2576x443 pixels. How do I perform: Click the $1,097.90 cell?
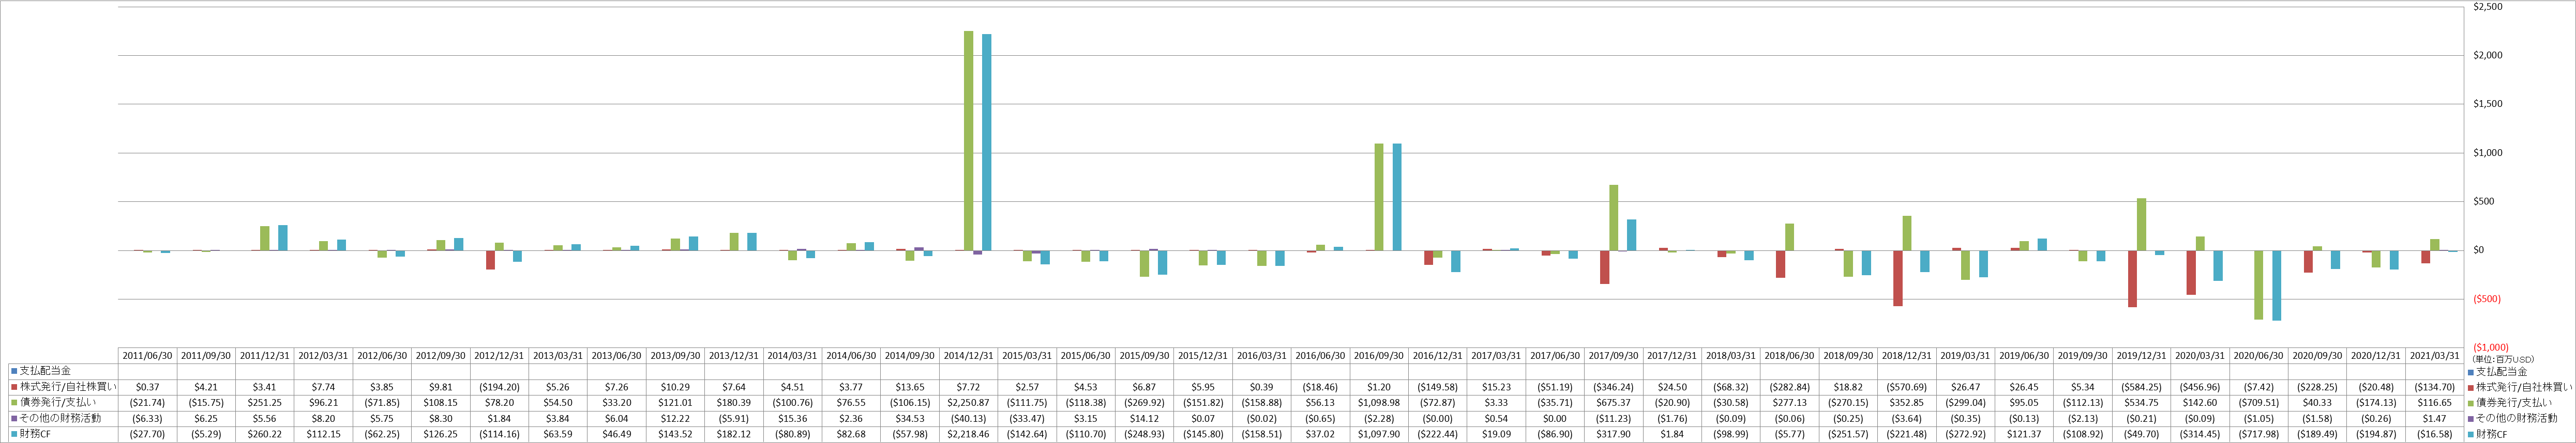[1379, 434]
